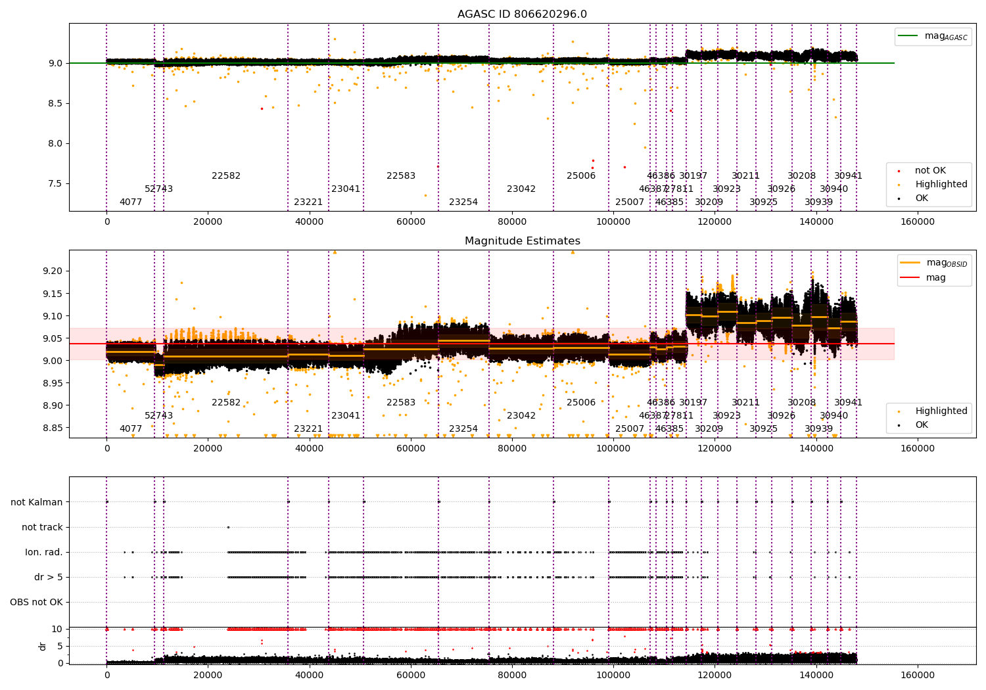986x690 pixels.
Task: Click the 'not Kalman' y-axis label
Action: 37,503
